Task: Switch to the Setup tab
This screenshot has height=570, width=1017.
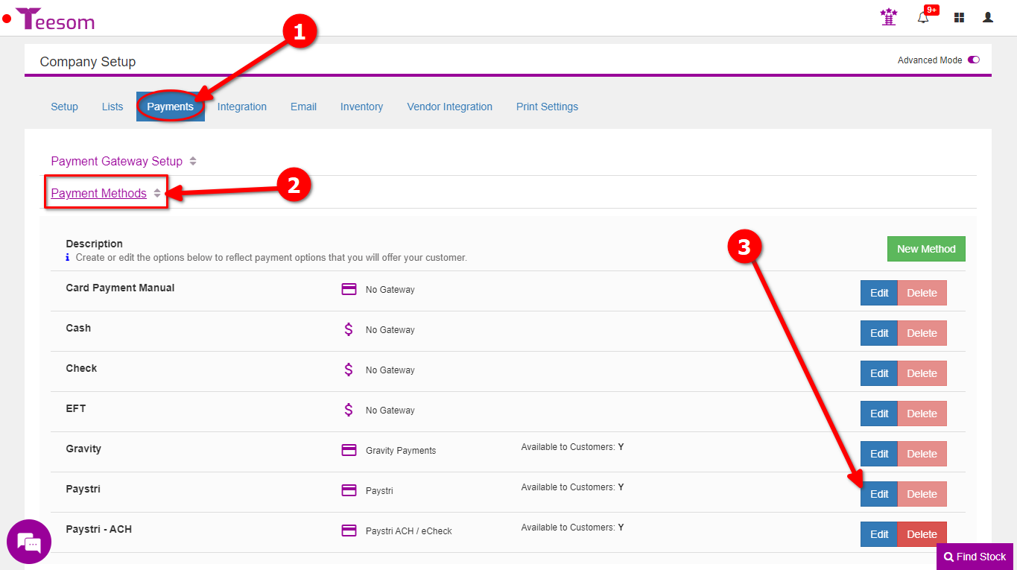Action: [64, 107]
